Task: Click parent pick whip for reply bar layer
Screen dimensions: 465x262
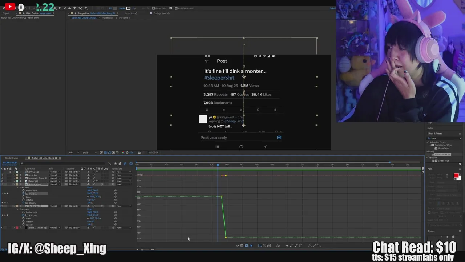Action: 113,175
